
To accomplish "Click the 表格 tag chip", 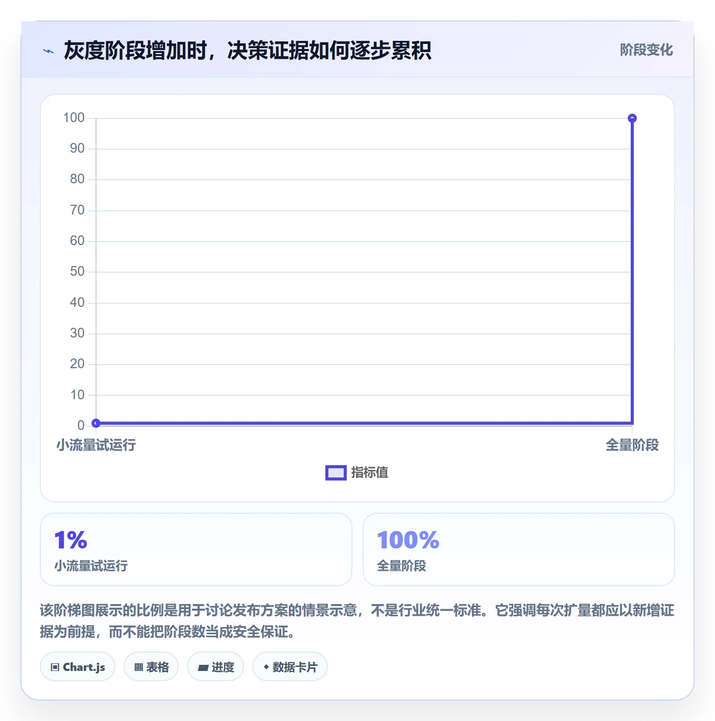I will (151, 667).
